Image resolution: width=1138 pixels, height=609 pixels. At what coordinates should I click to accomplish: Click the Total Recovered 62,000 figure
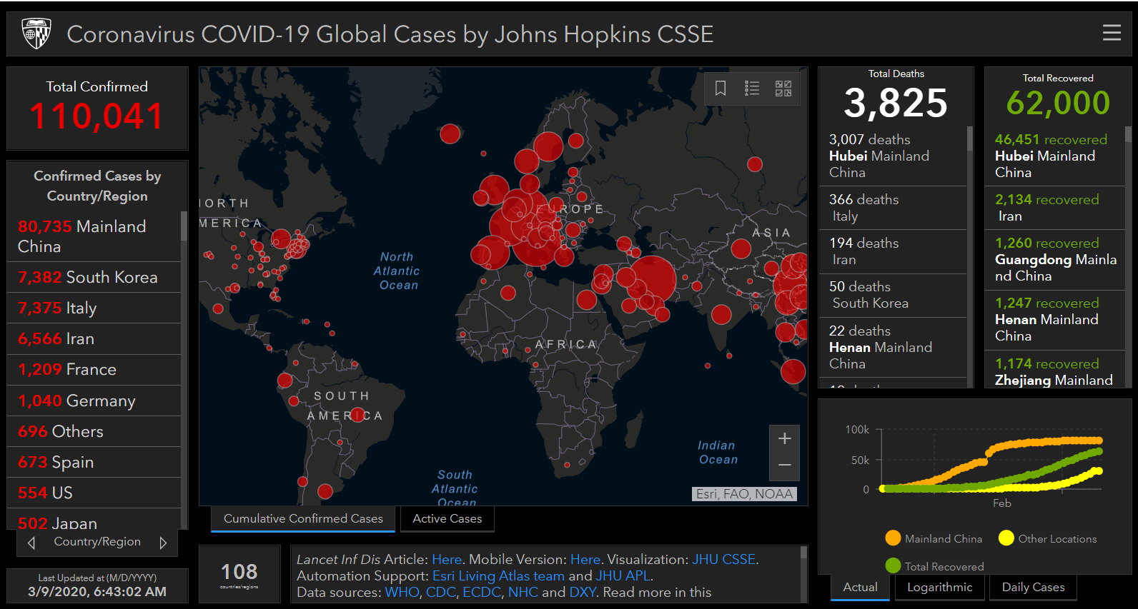1058,103
